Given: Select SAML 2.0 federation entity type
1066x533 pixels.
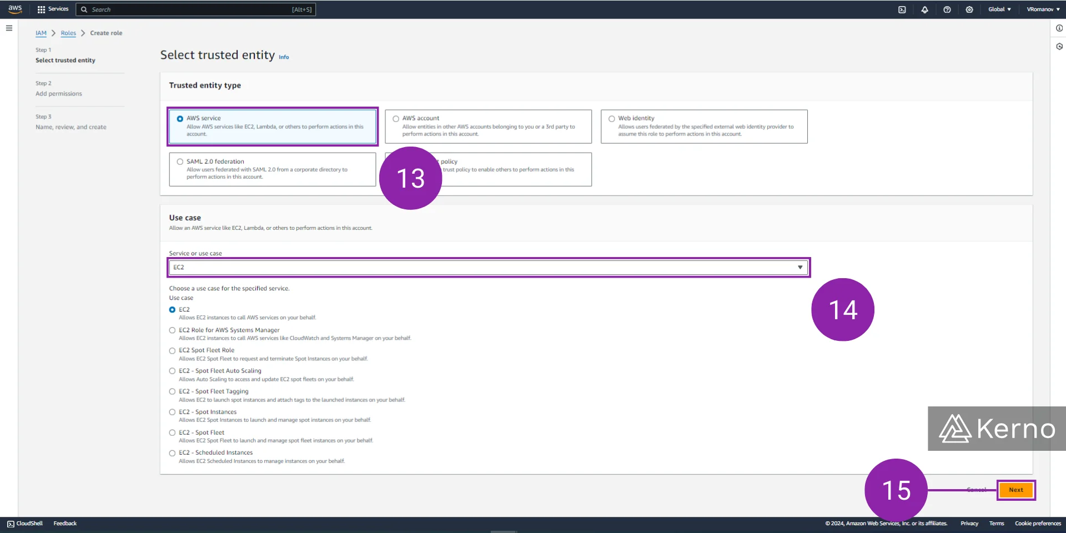Looking at the screenshot, I should coord(273,169).
